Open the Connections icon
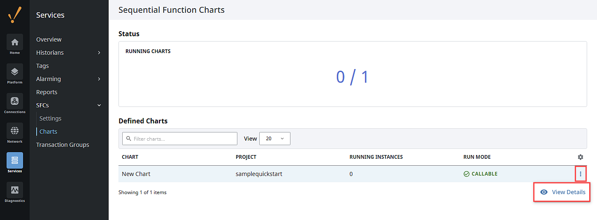 tap(15, 101)
